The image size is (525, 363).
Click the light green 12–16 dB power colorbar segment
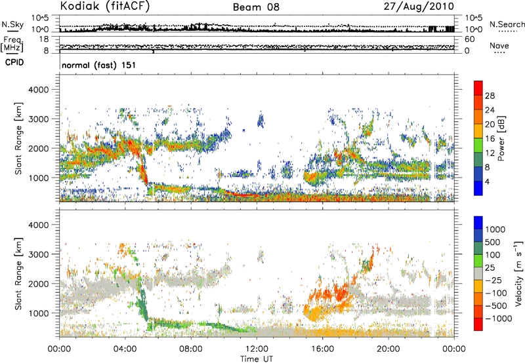point(478,145)
